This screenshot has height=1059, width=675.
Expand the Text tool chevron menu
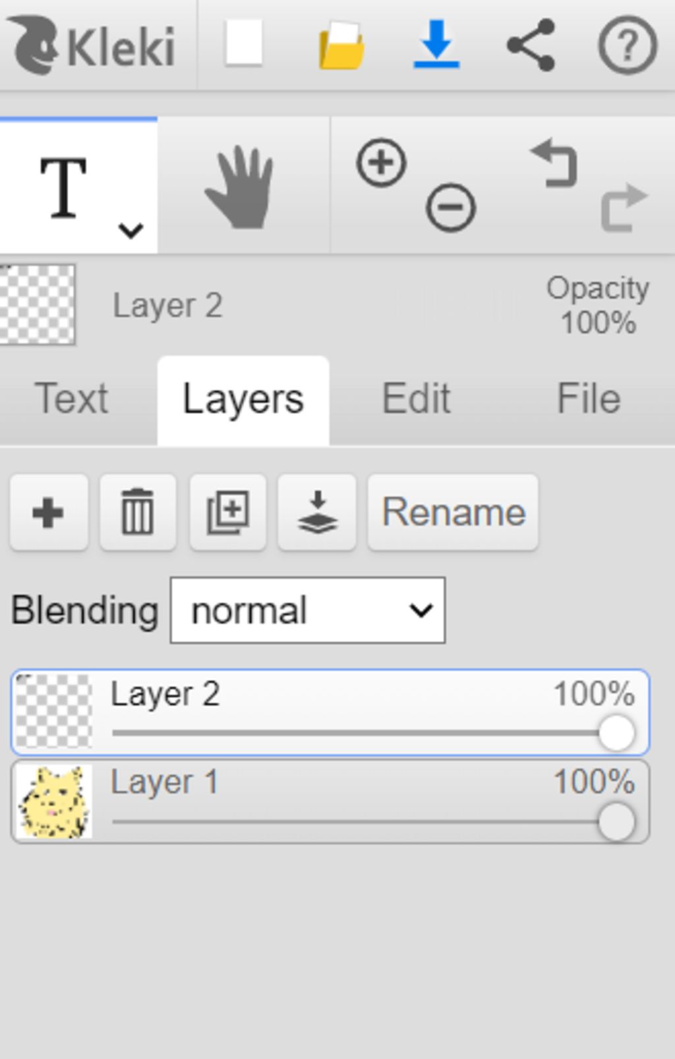tap(131, 231)
